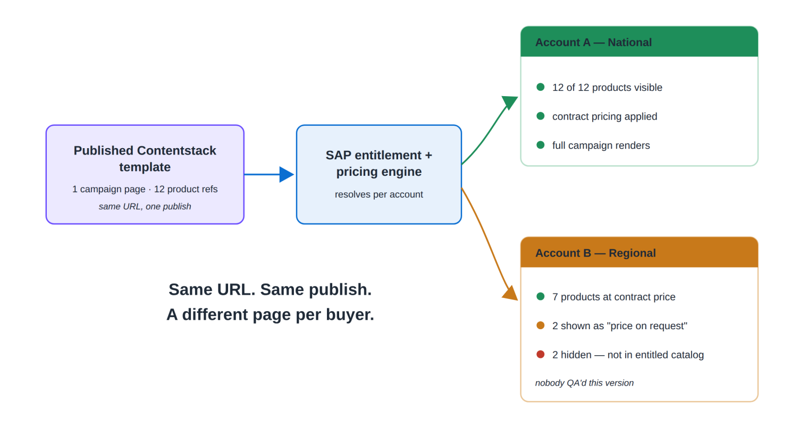
Task: Click '2 shown as "price on request"' line
Action: point(619,326)
